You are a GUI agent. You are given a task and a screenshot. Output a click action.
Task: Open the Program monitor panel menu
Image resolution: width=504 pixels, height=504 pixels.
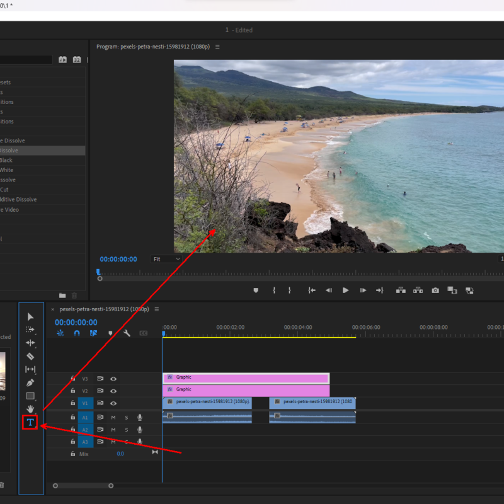(217, 46)
